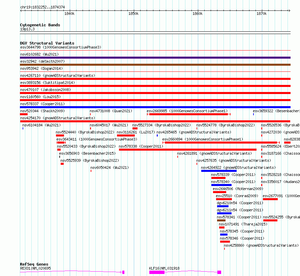The height and width of the screenshot is (276, 300).
Task: Open variant esv3656903 (Besenbacher2015)
Action: pos(87,153)
